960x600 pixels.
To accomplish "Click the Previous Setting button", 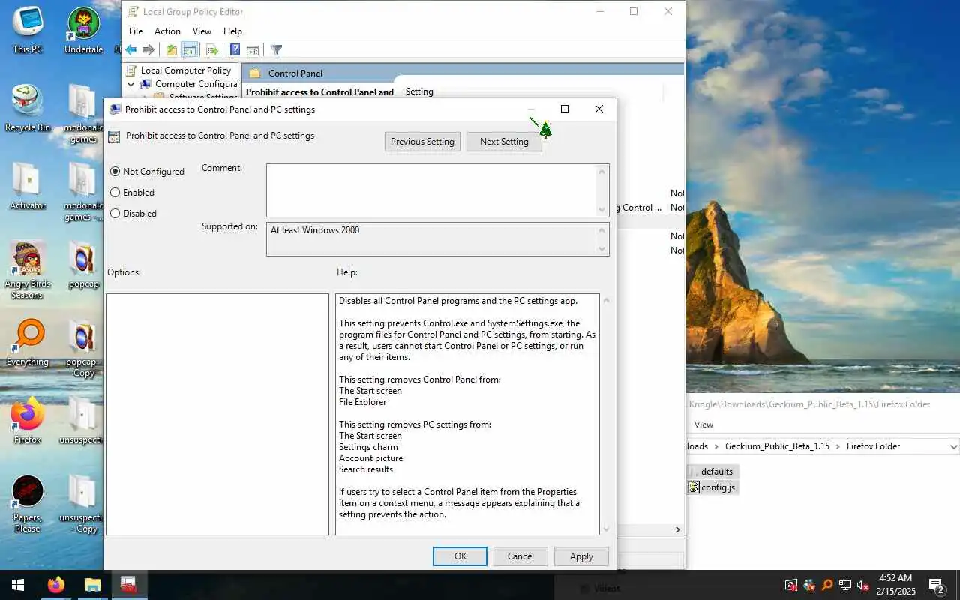I will 422,142.
